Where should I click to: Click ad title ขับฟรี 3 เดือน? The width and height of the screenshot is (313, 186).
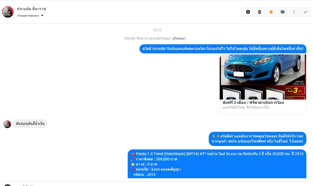pos(253,102)
